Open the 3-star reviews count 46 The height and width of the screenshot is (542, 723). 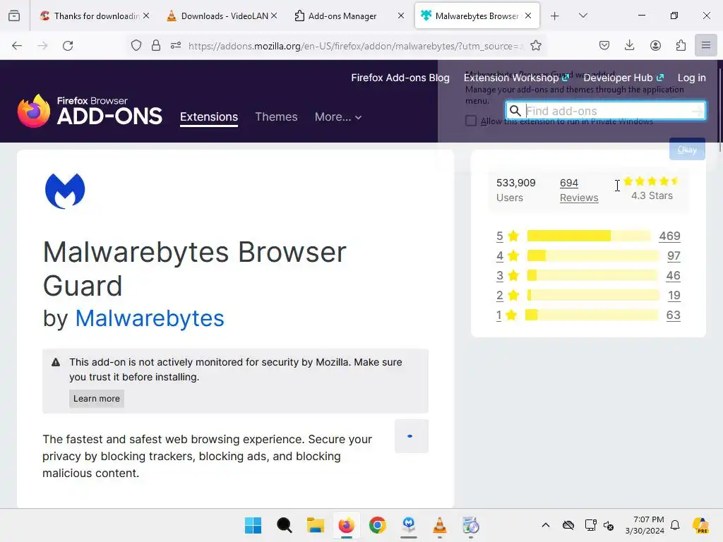pyautogui.click(x=673, y=276)
